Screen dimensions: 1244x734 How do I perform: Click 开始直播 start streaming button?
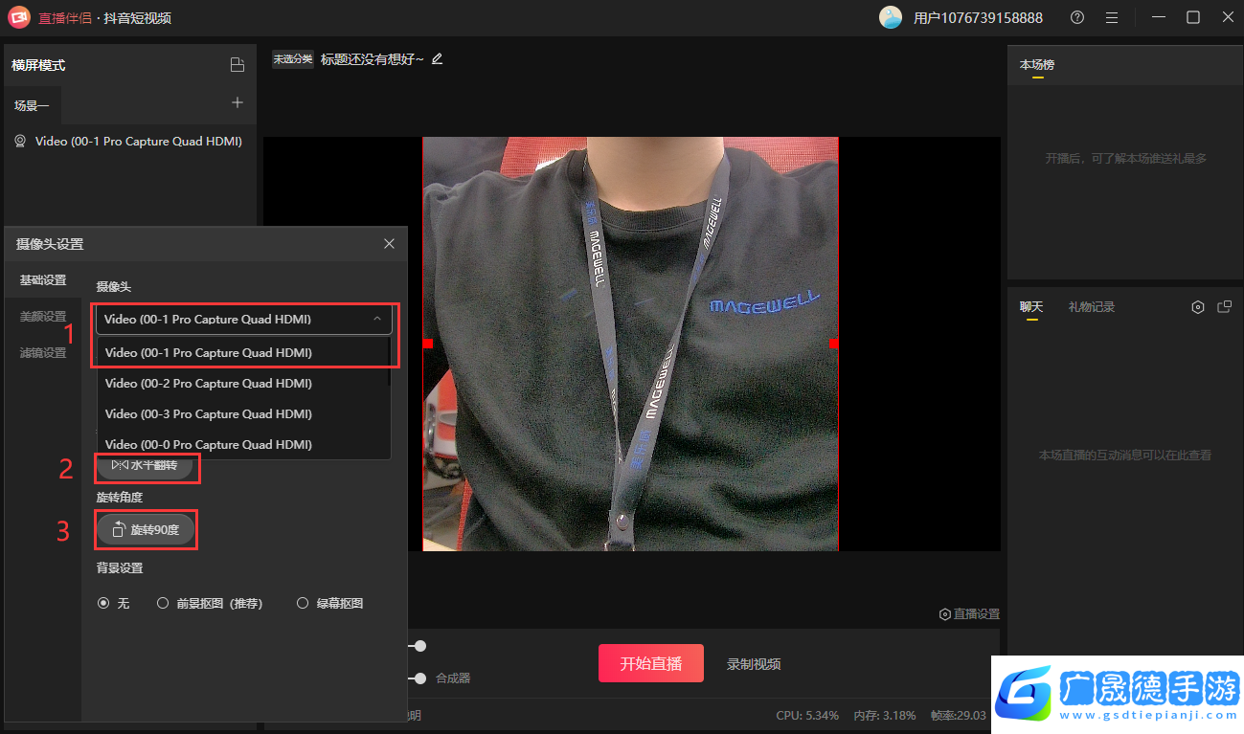[651, 663]
